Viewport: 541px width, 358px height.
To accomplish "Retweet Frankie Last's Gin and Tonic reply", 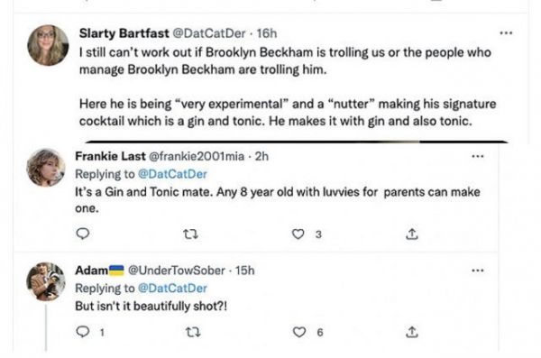I will [x=190, y=234].
